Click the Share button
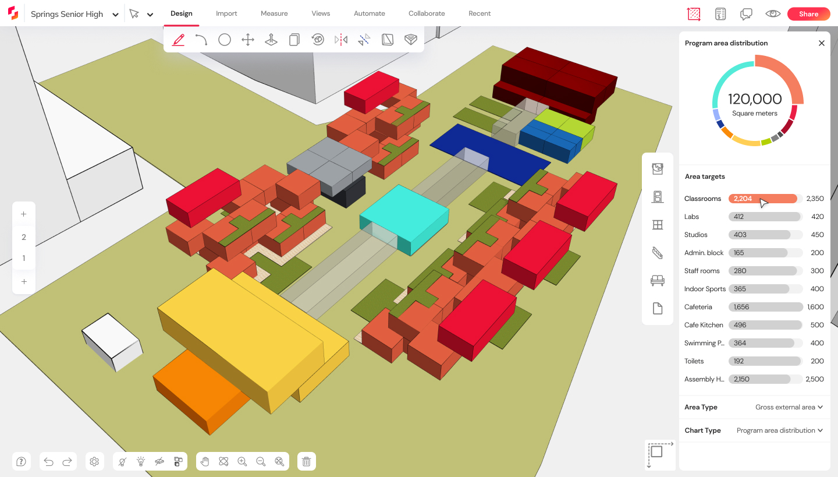This screenshot has height=477, width=838. [x=808, y=13]
